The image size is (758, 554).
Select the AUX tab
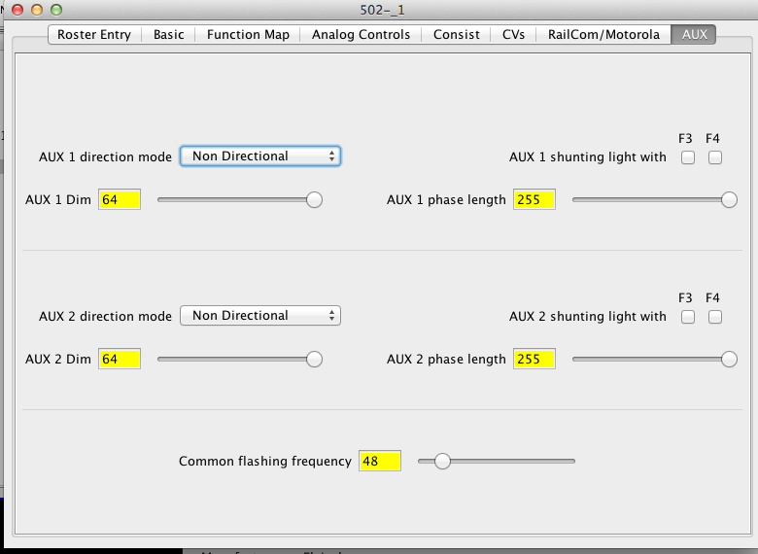pos(694,35)
